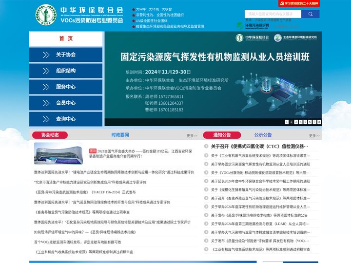The height and width of the screenshot is (263, 351).
Task: Open 大气污染物与温室气体排放融合清单 notice
Action: [x=260, y=232]
